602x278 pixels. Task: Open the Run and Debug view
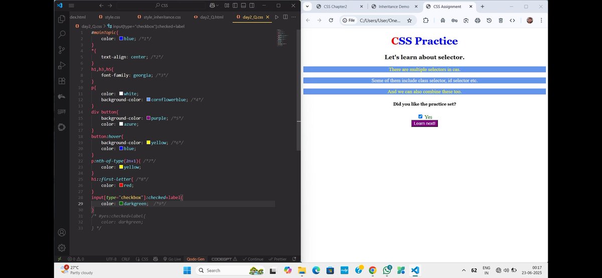coord(62,65)
